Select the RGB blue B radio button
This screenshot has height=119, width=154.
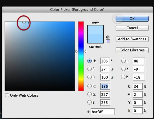tap(89, 102)
